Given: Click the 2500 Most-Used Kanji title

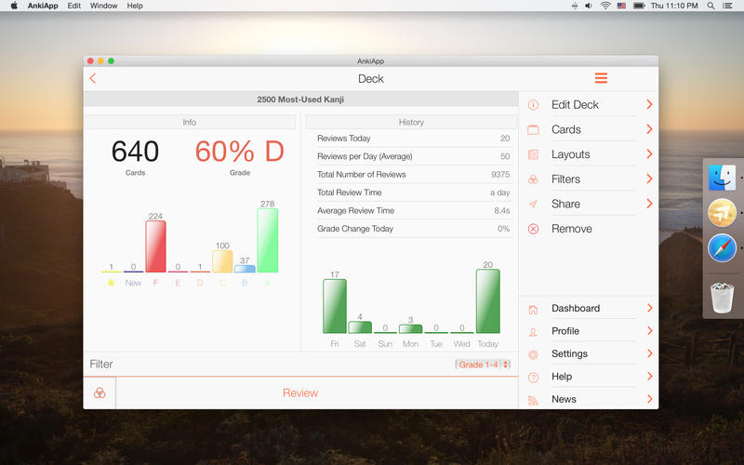Looking at the screenshot, I should 300,100.
